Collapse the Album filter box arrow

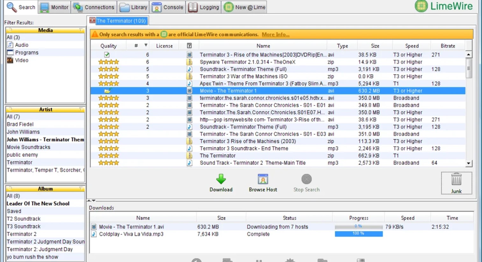pos(81,188)
